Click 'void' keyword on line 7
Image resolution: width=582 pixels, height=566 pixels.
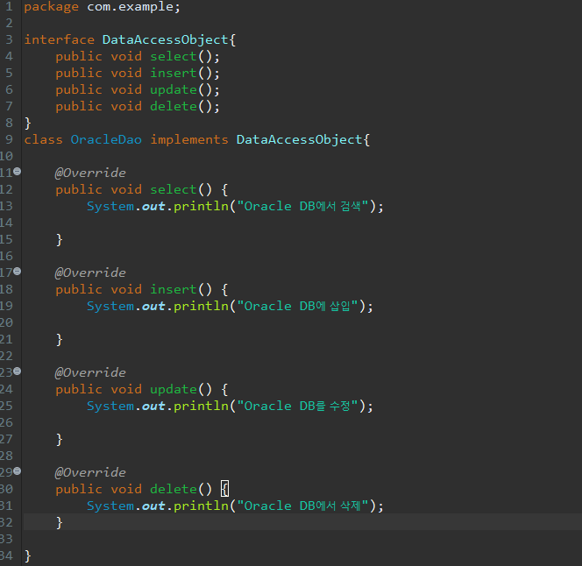coord(126,107)
